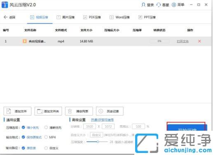Click the 压缩后大小 column header
The width and height of the screenshot is (213, 155).
[112, 30]
